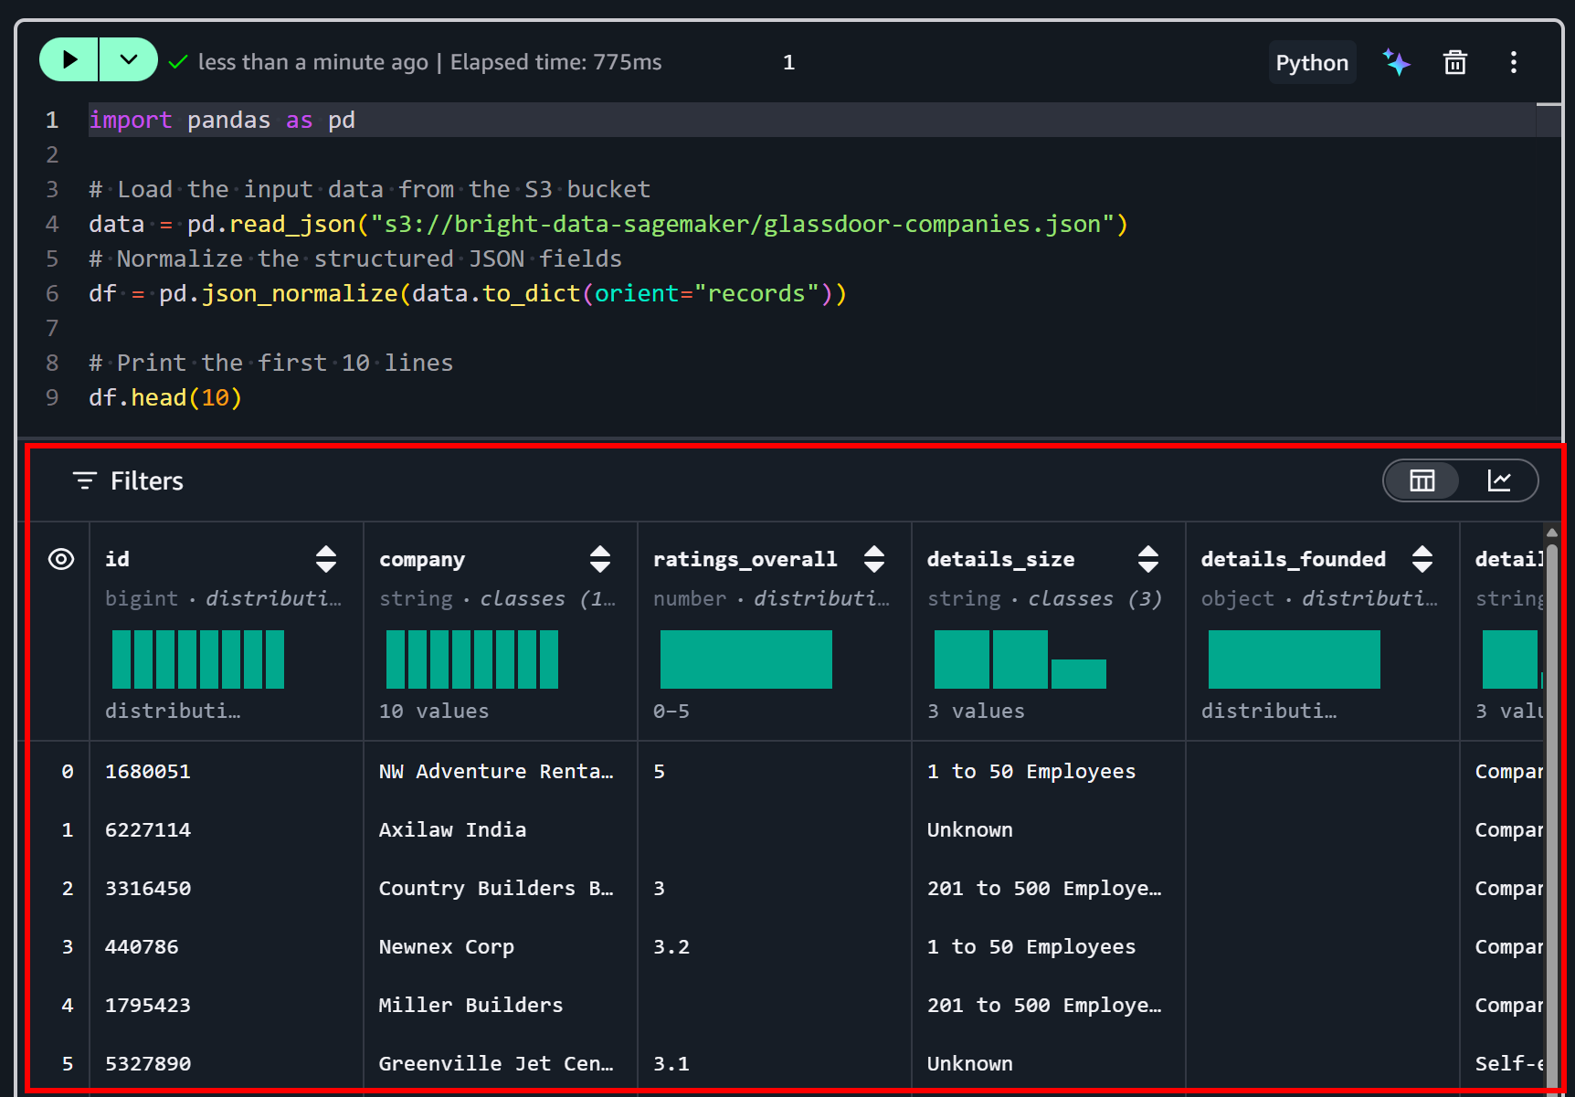Image resolution: width=1575 pixels, height=1097 pixels.
Task: Click the details_size classes chart
Action: click(1020, 659)
